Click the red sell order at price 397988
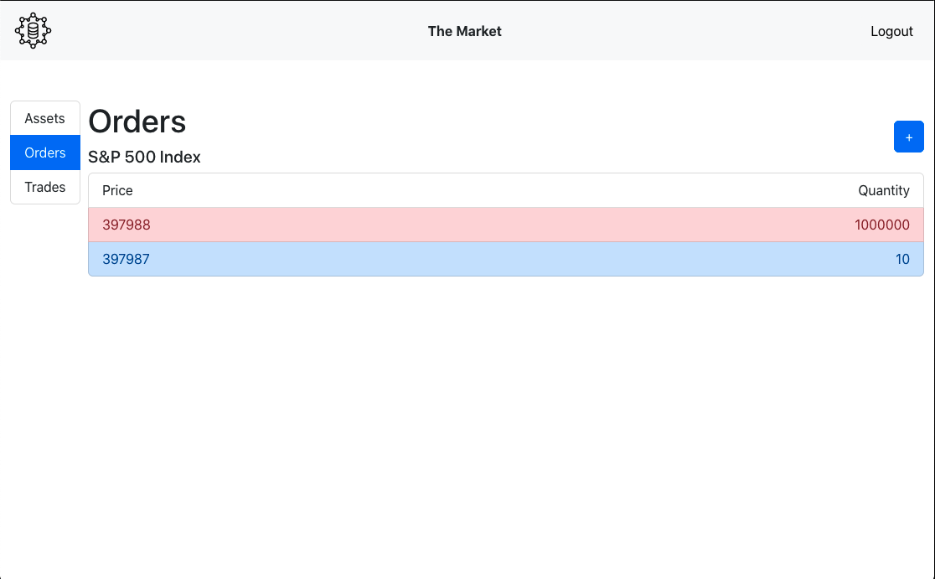The height and width of the screenshot is (579, 935). pyautogui.click(x=506, y=225)
